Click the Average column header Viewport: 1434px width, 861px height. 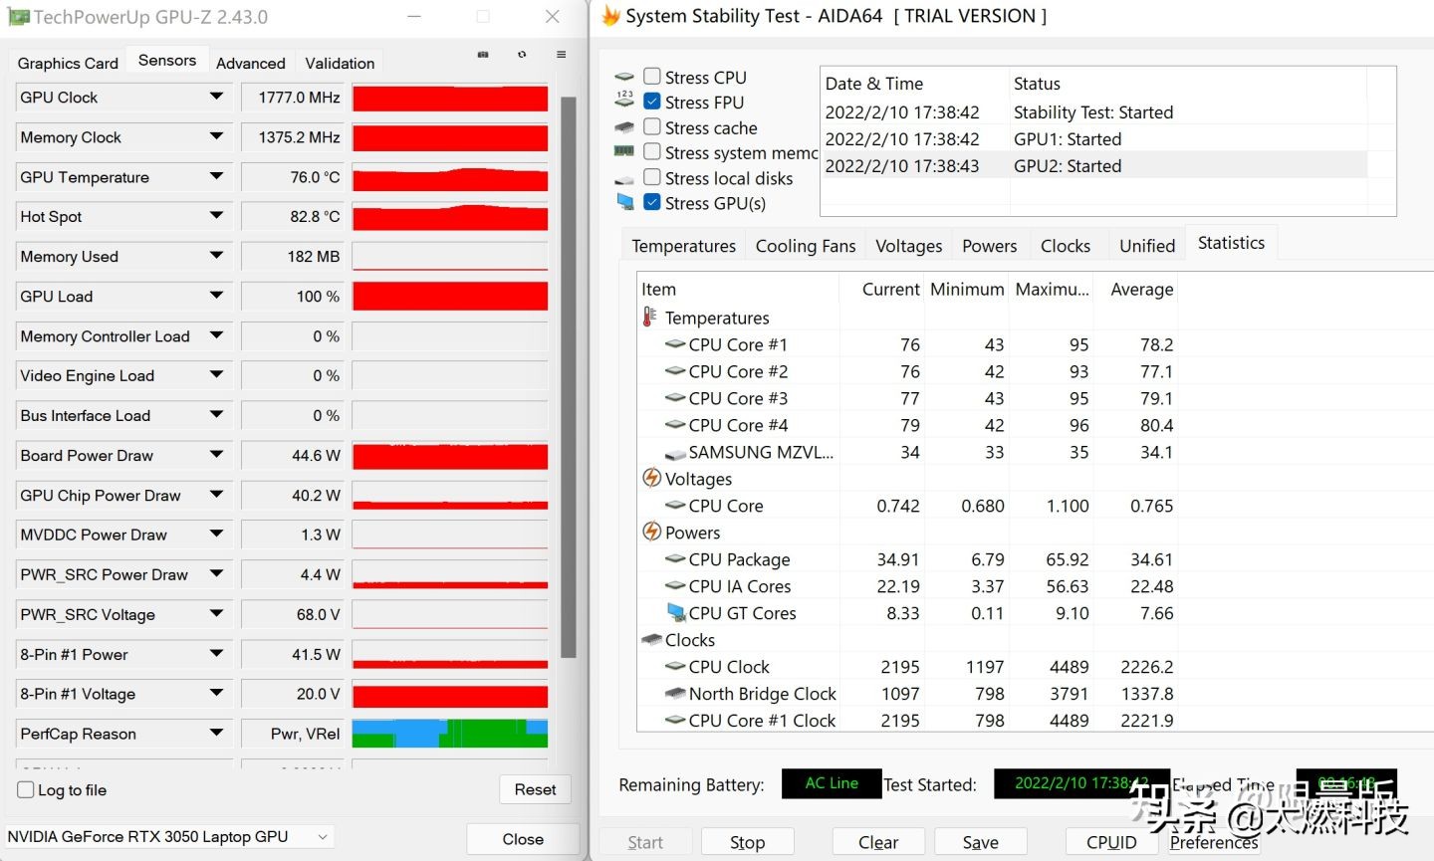point(1141,289)
